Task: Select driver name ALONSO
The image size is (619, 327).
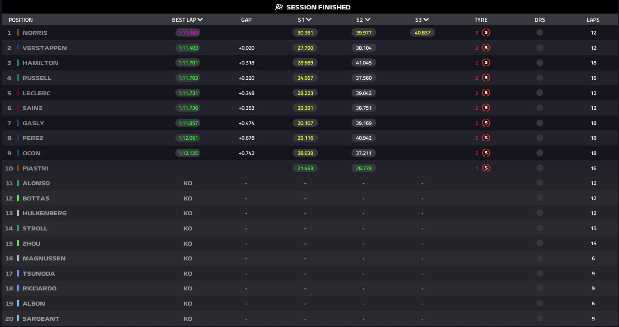Action: (36, 183)
